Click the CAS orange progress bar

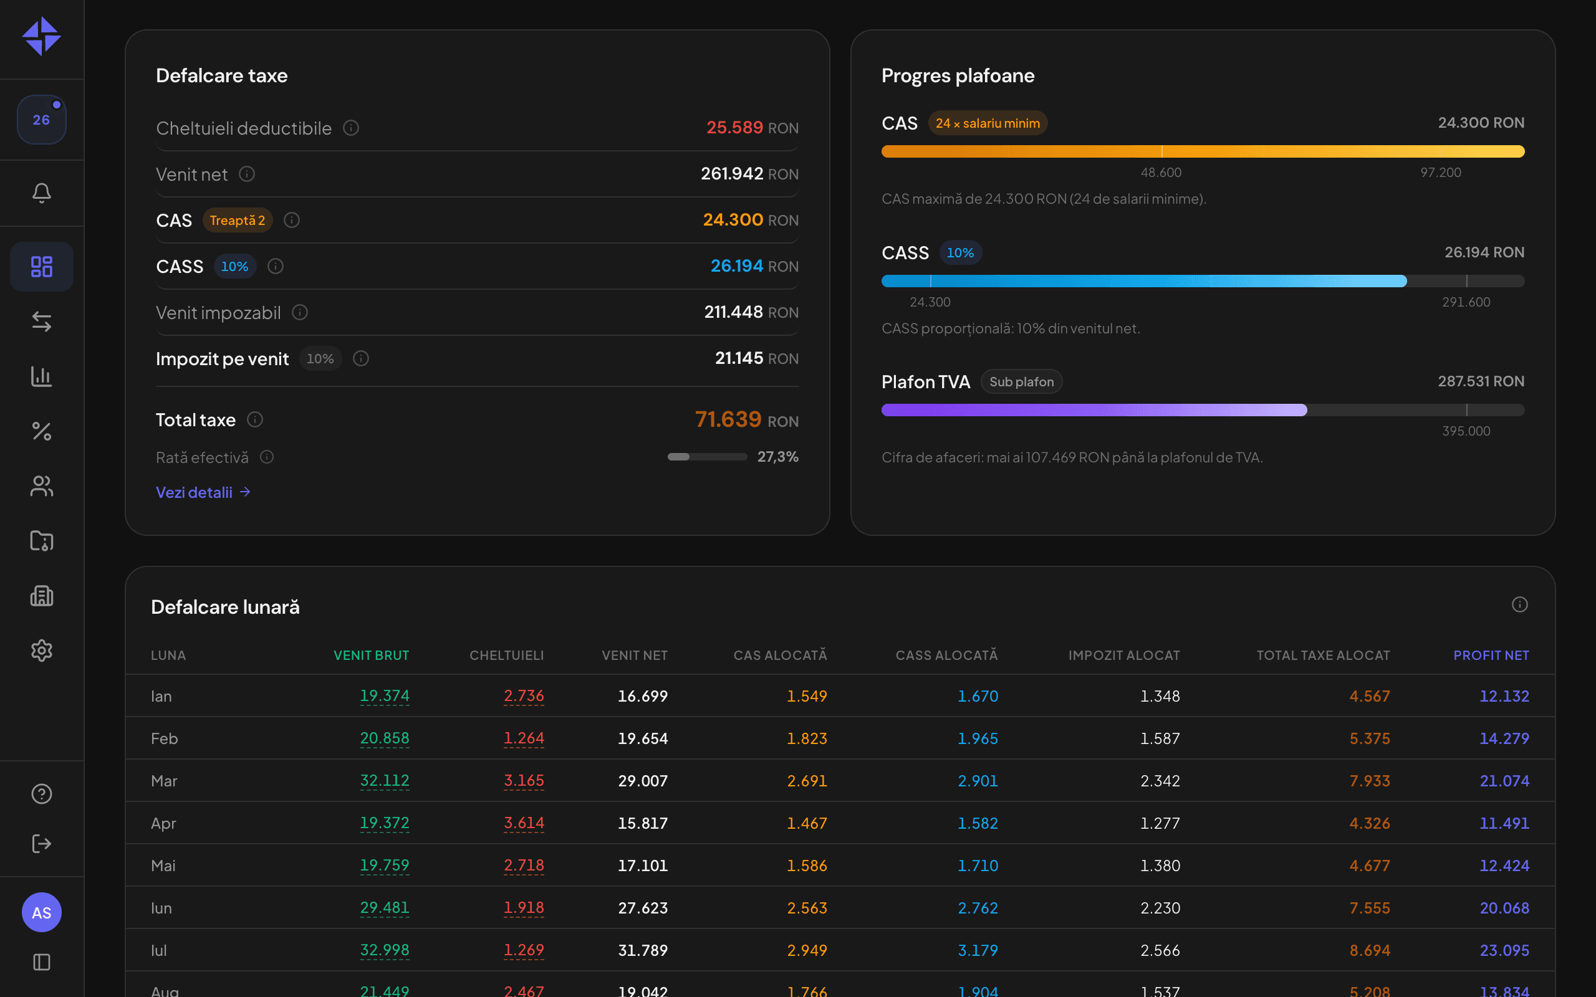1203,151
